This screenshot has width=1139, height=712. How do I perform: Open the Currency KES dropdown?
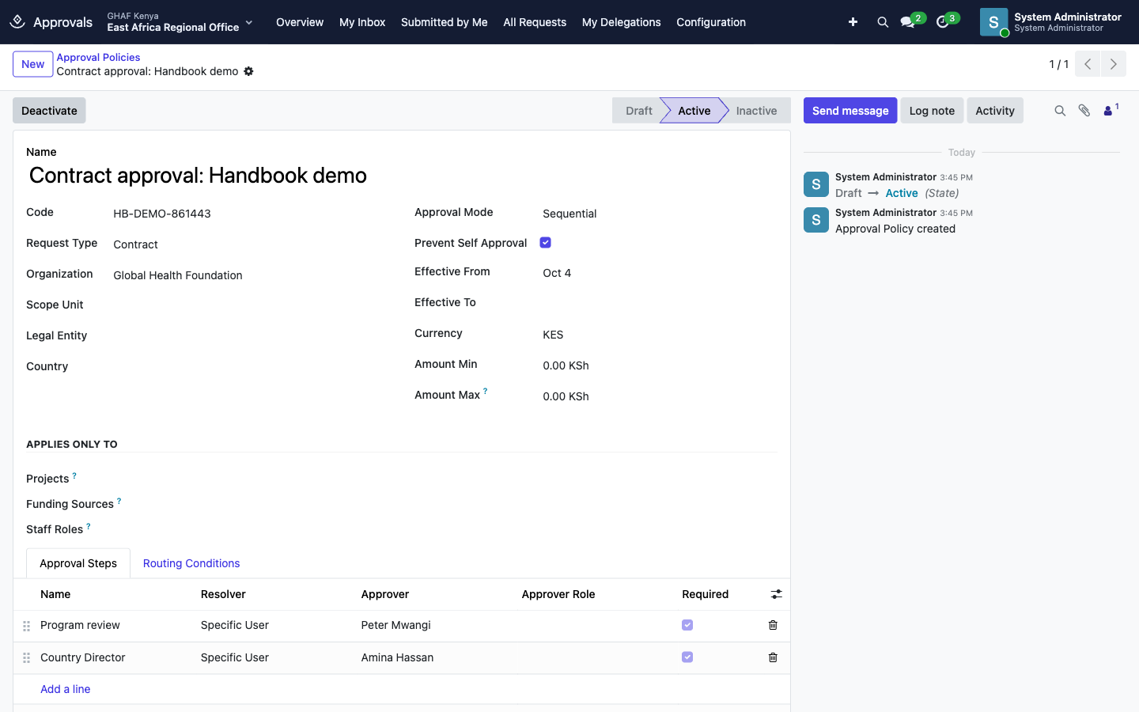659,335
